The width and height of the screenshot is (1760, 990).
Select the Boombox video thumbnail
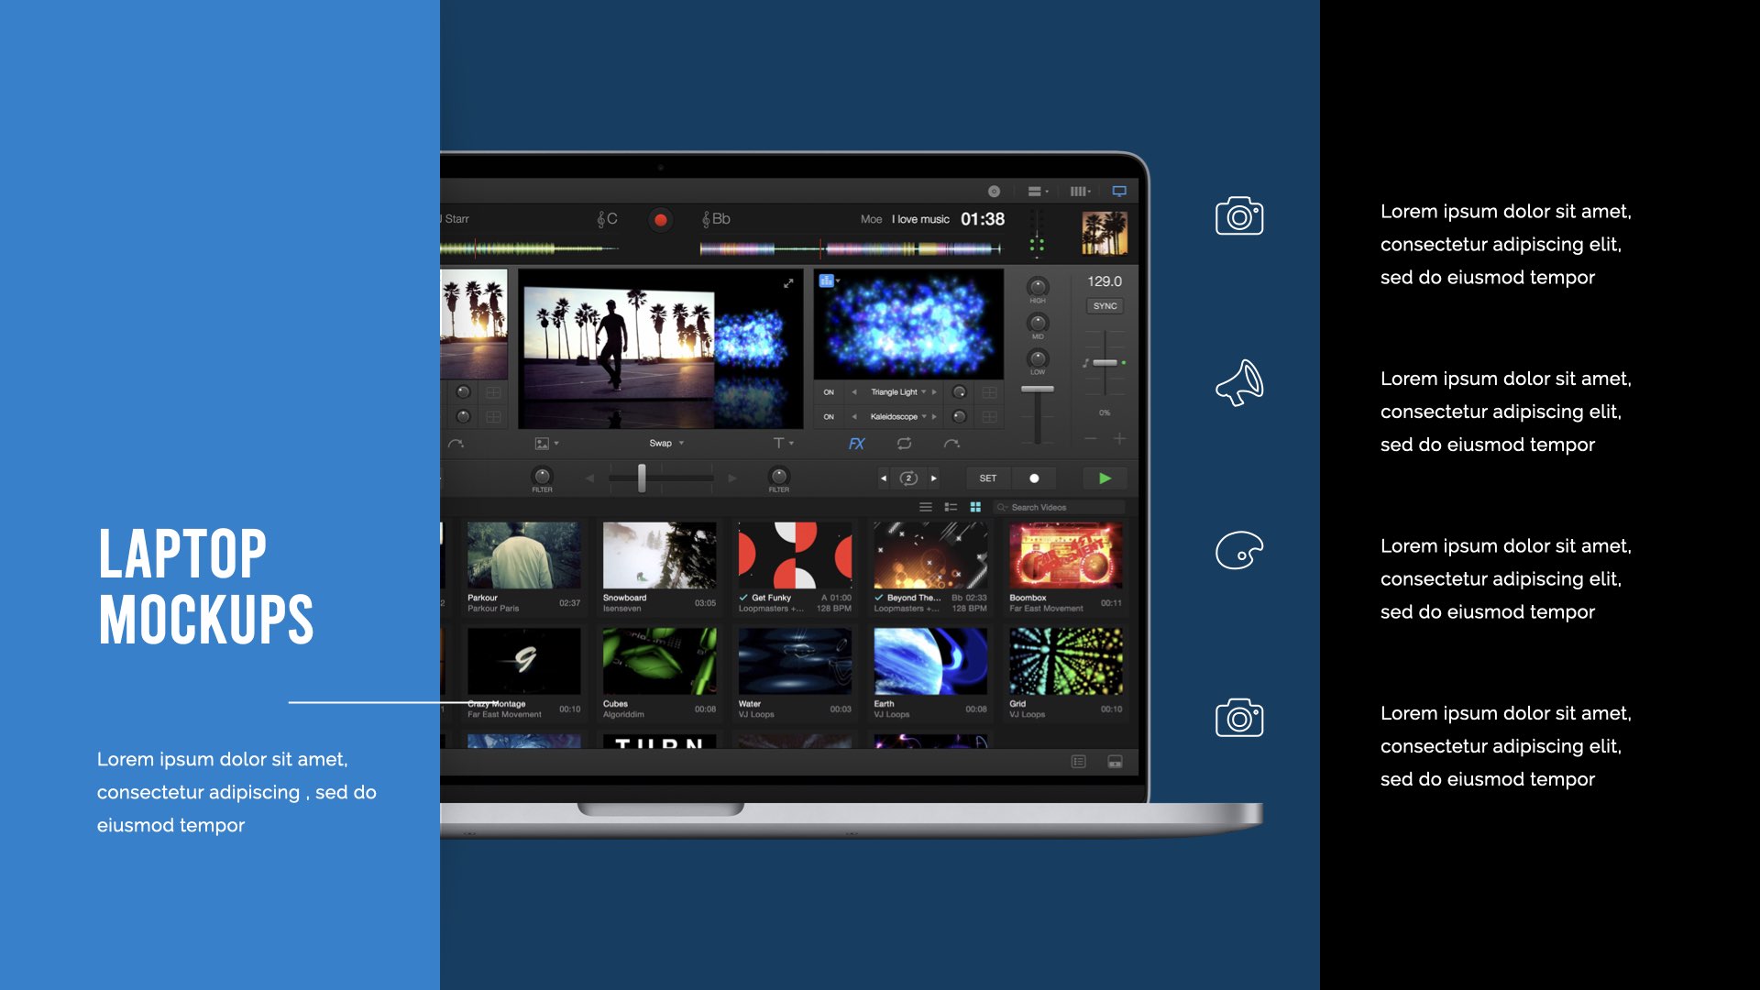[x=1065, y=555]
